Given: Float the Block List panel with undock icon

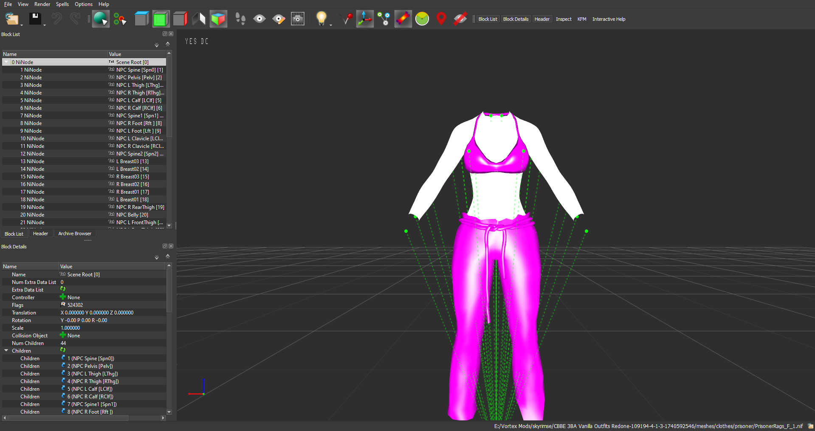Looking at the screenshot, I should pyautogui.click(x=165, y=34).
